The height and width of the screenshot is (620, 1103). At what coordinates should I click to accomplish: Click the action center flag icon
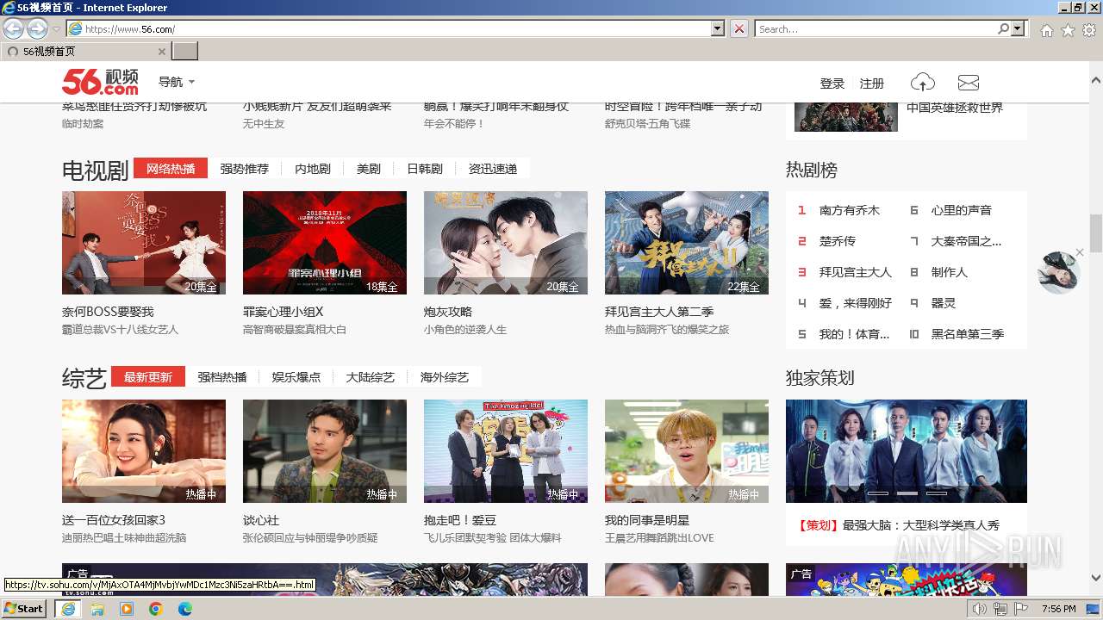coord(1021,609)
